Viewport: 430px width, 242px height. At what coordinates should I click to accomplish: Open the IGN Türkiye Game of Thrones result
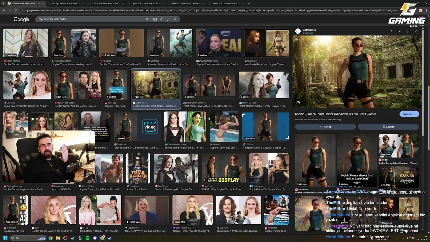[x=175, y=189]
